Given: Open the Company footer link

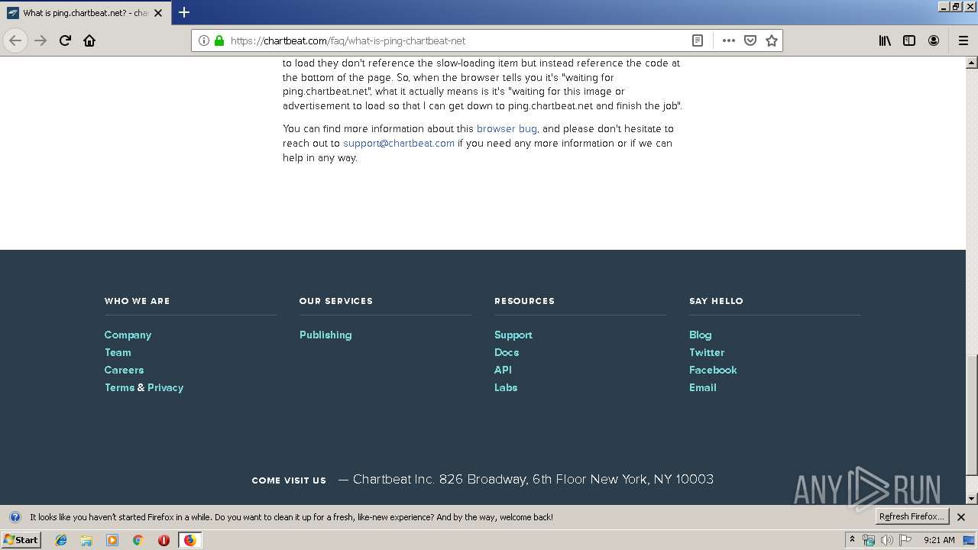Looking at the screenshot, I should pos(128,335).
